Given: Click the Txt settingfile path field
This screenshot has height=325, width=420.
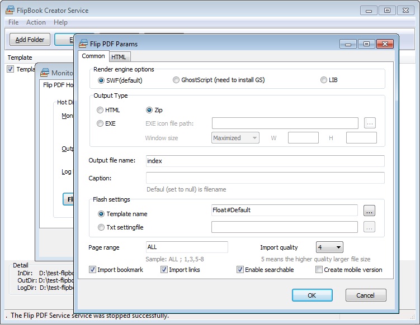Looking at the screenshot, I should coord(285,227).
